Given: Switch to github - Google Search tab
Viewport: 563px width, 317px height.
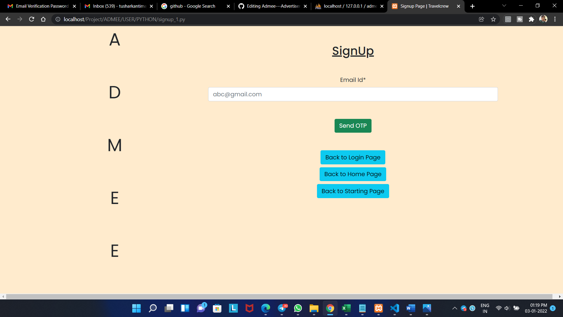Looking at the screenshot, I should (x=196, y=6).
